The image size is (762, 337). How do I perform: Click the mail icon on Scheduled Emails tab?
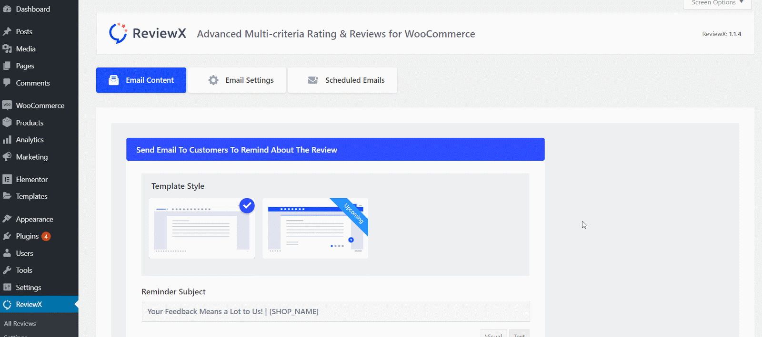[313, 80]
